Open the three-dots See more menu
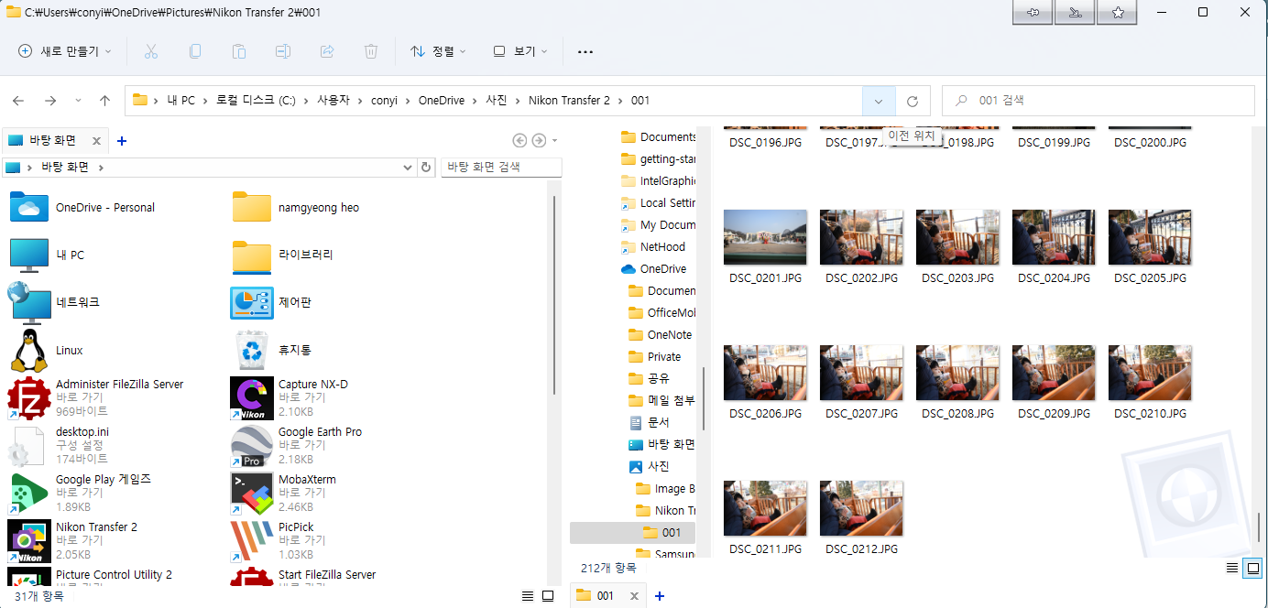 pos(585,52)
